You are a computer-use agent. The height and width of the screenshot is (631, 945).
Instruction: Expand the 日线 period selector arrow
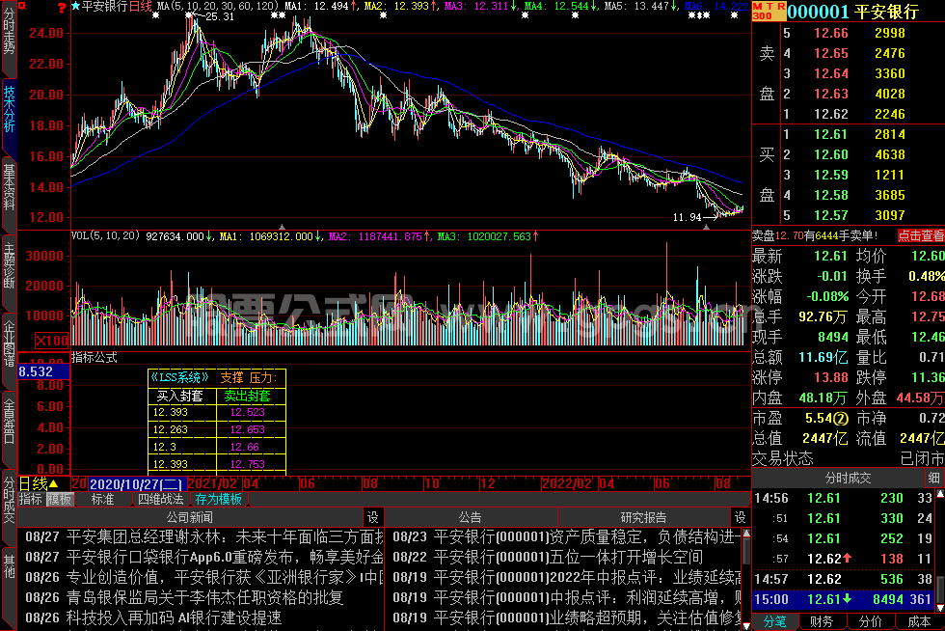tap(54, 483)
